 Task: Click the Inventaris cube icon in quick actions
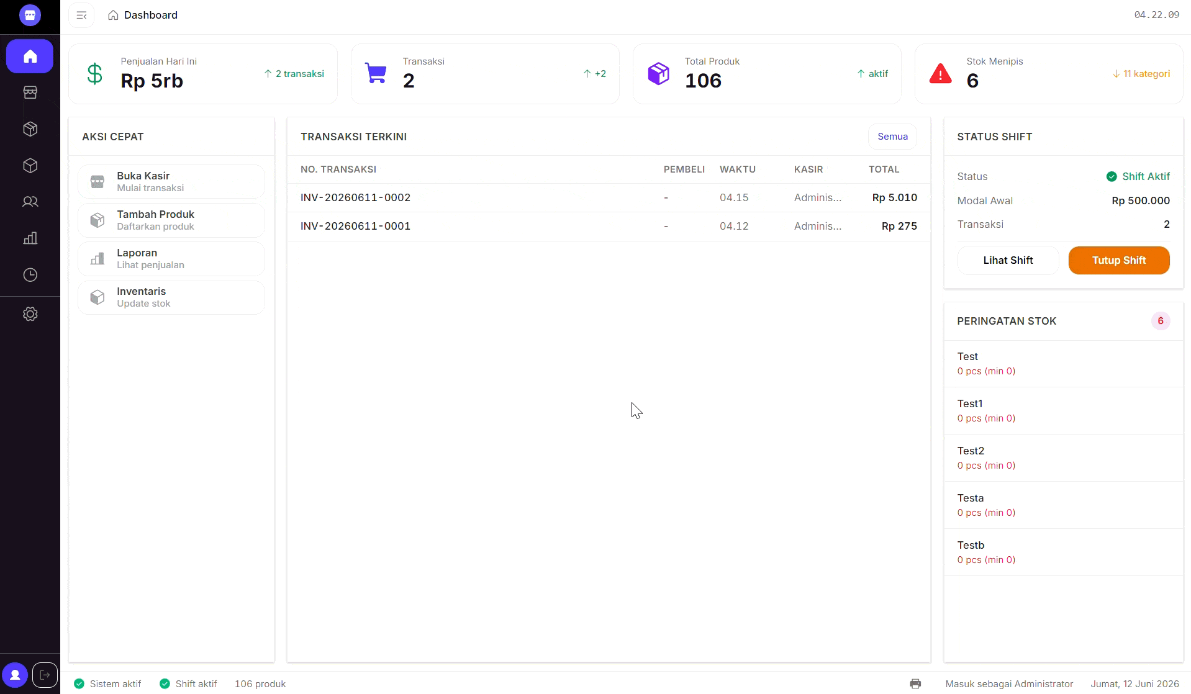pyautogui.click(x=97, y=297)
